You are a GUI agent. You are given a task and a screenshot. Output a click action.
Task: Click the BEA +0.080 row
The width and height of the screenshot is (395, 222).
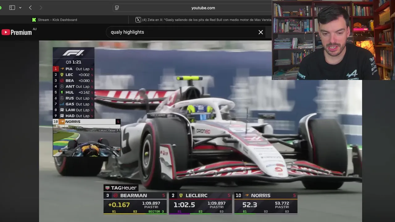coord(73,81)
